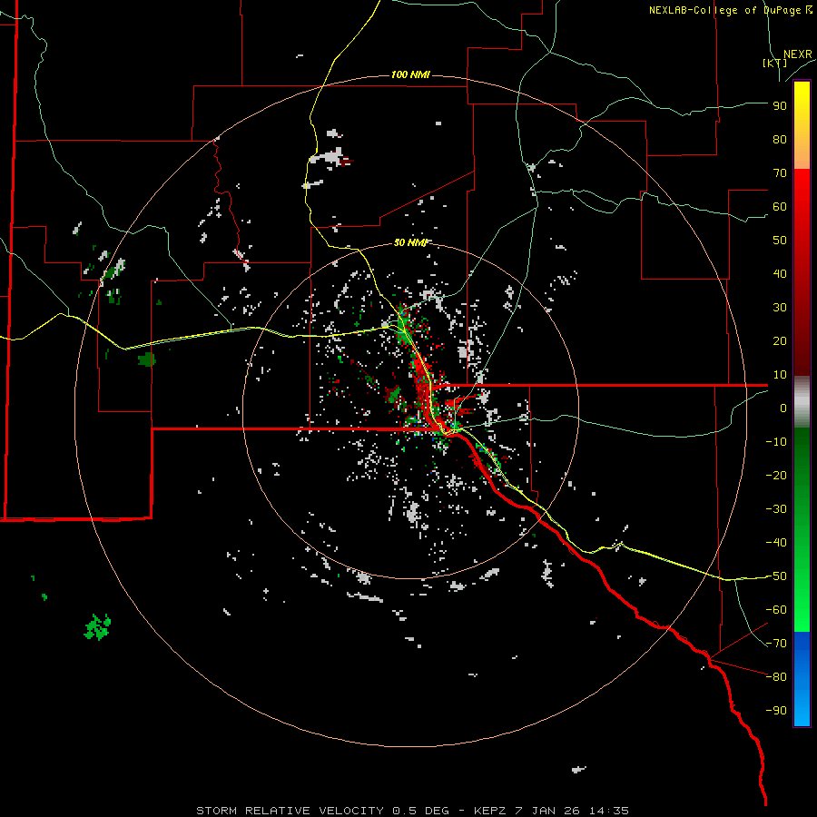Click the 10 value on the velocity scale
Image resolution: width=817 pixels, height=817 pixels.
point(780,375)
